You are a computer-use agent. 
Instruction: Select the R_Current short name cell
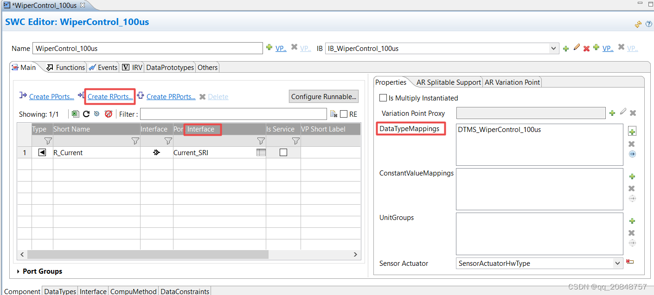point(96,152)
